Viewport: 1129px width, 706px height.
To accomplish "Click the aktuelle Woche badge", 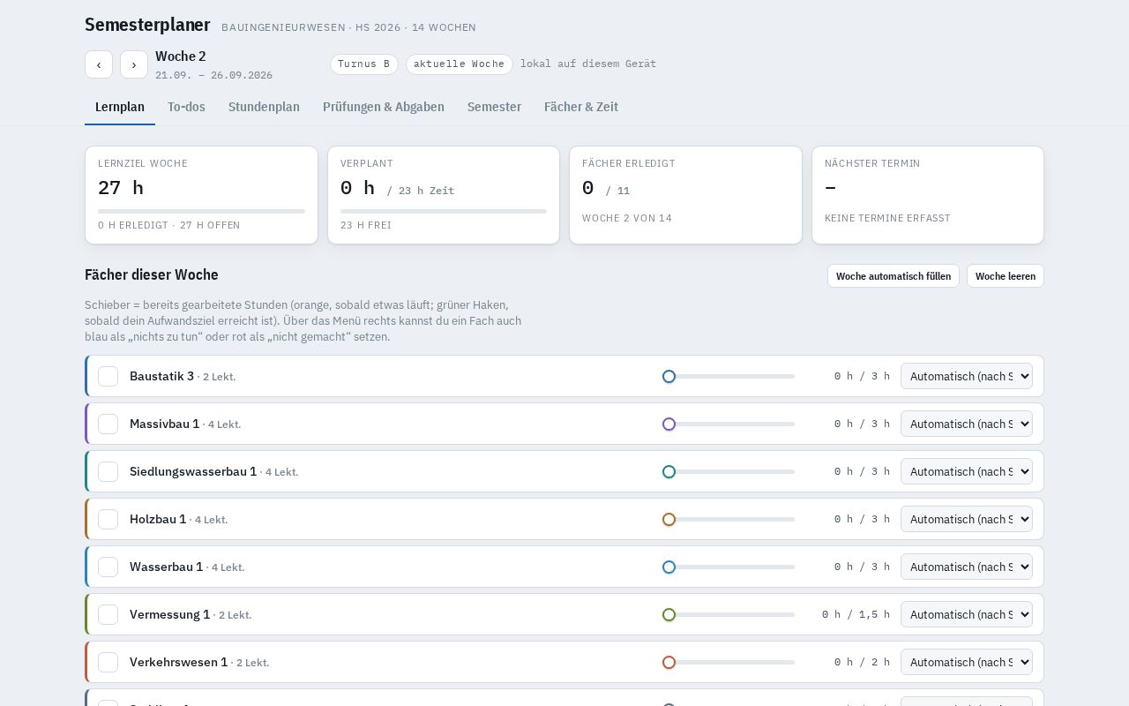I will tap(460, 64).
